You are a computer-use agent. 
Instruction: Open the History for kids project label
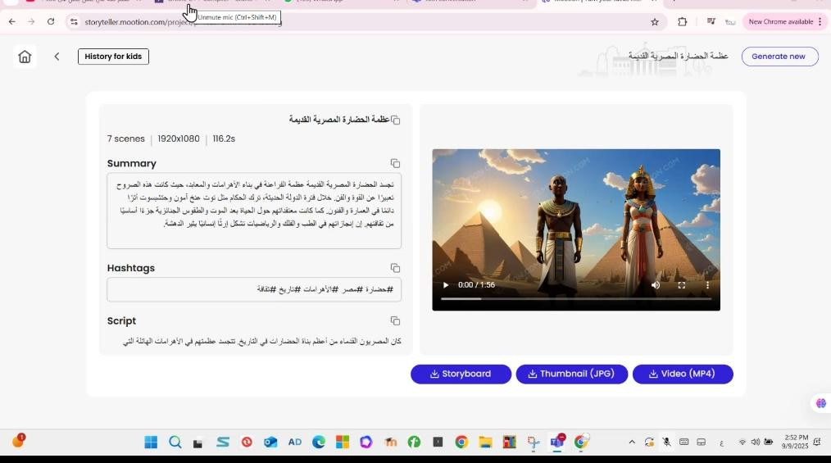tap(113, 57)
